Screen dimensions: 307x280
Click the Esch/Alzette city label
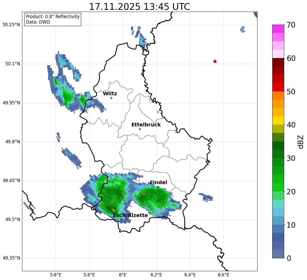tap(131, 216)
